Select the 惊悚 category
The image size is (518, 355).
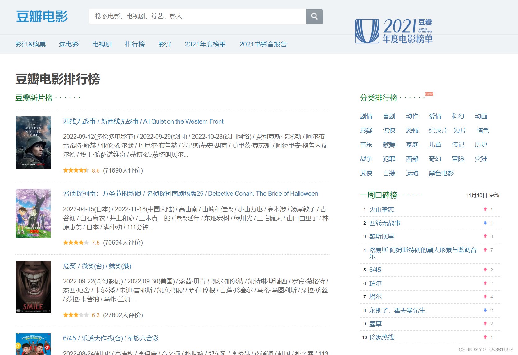pos(389,130)
